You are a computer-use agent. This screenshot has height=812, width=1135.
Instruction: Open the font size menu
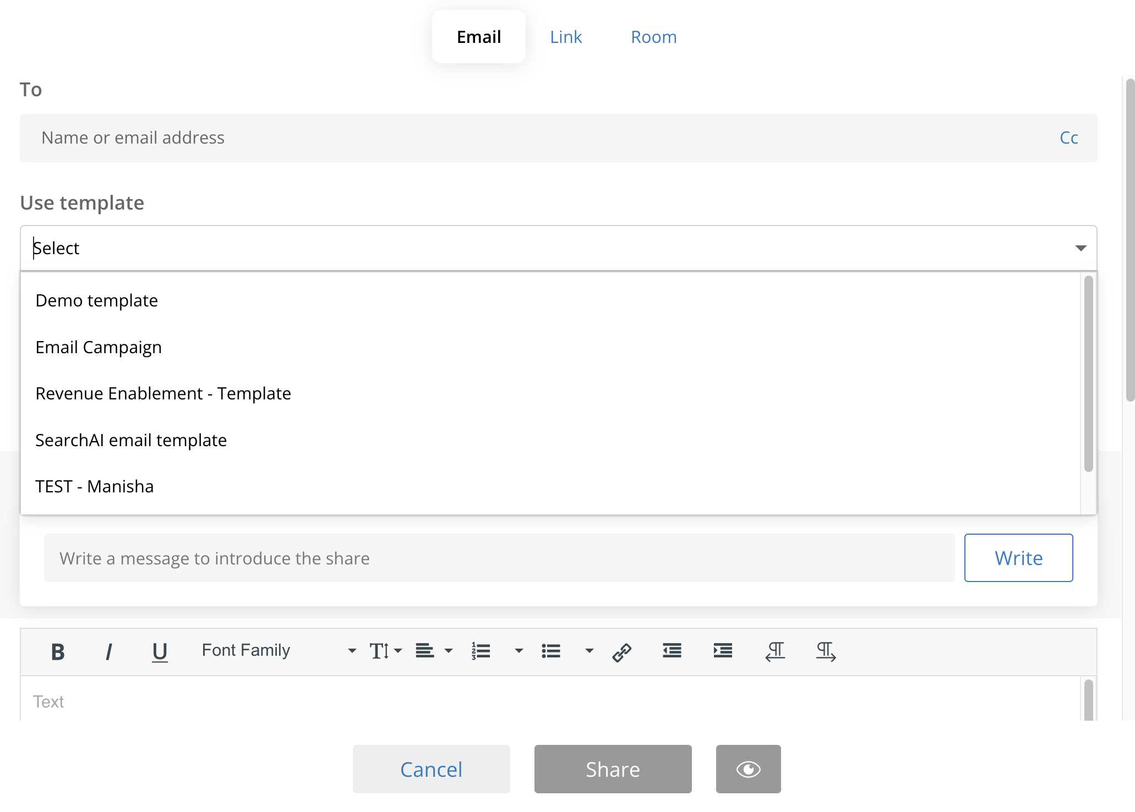point(385,651)
